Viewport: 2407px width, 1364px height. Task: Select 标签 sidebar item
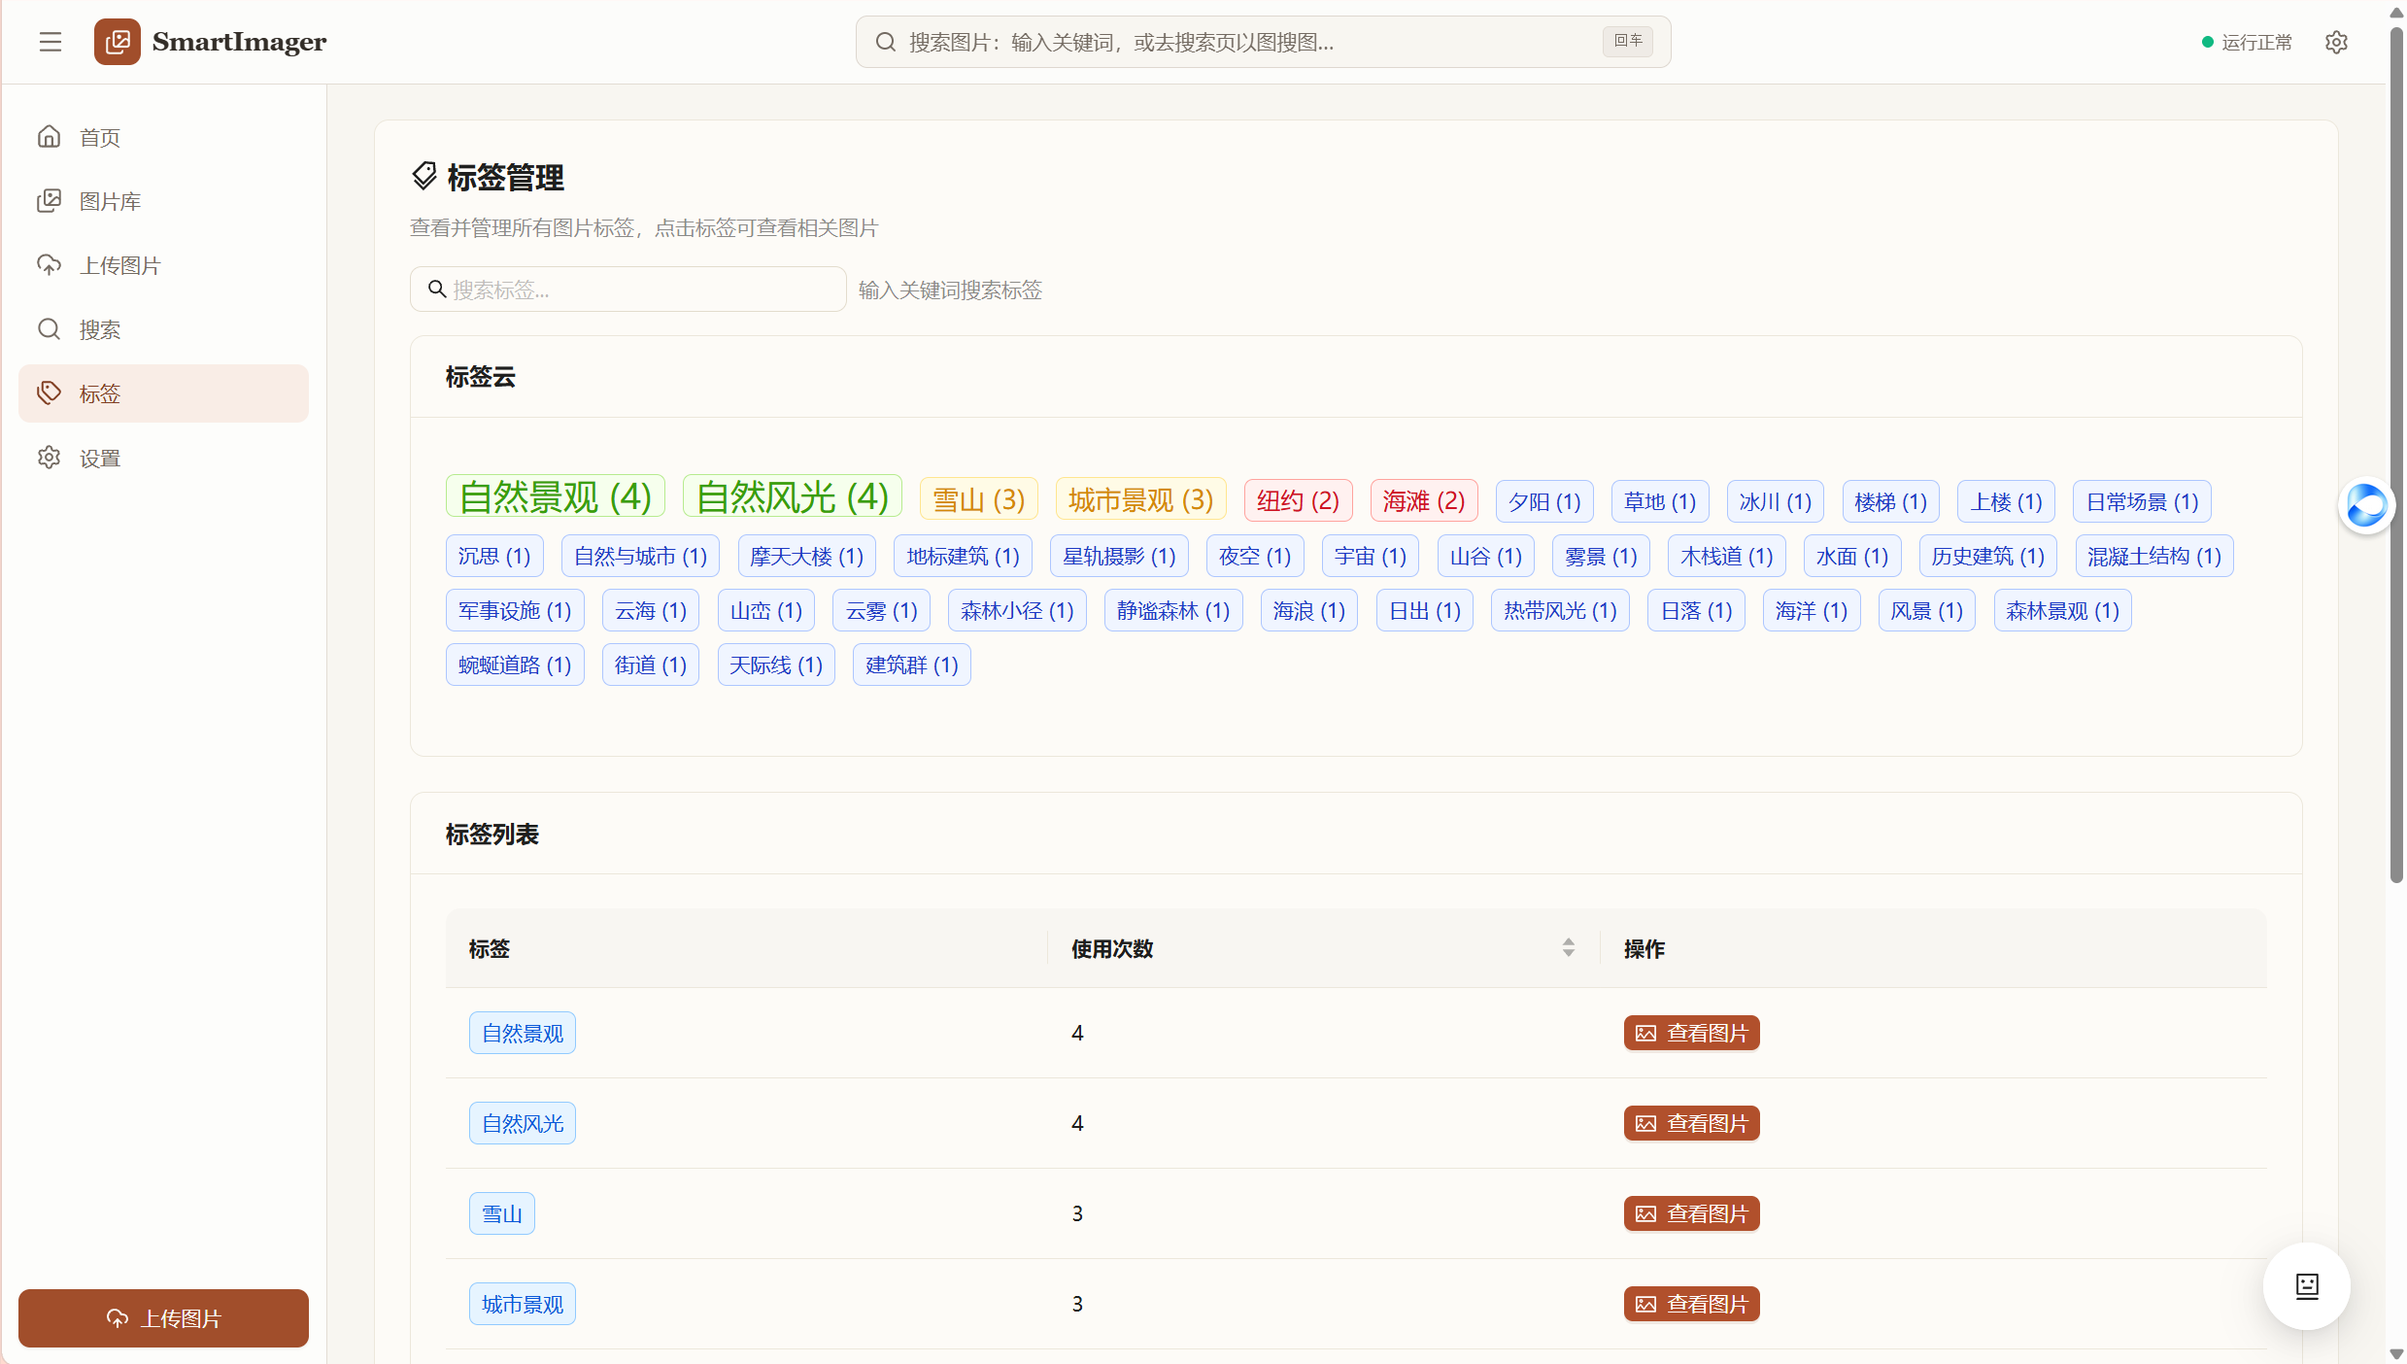[163, 393]
